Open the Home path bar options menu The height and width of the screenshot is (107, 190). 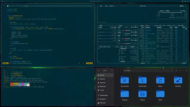pos(172,70)
